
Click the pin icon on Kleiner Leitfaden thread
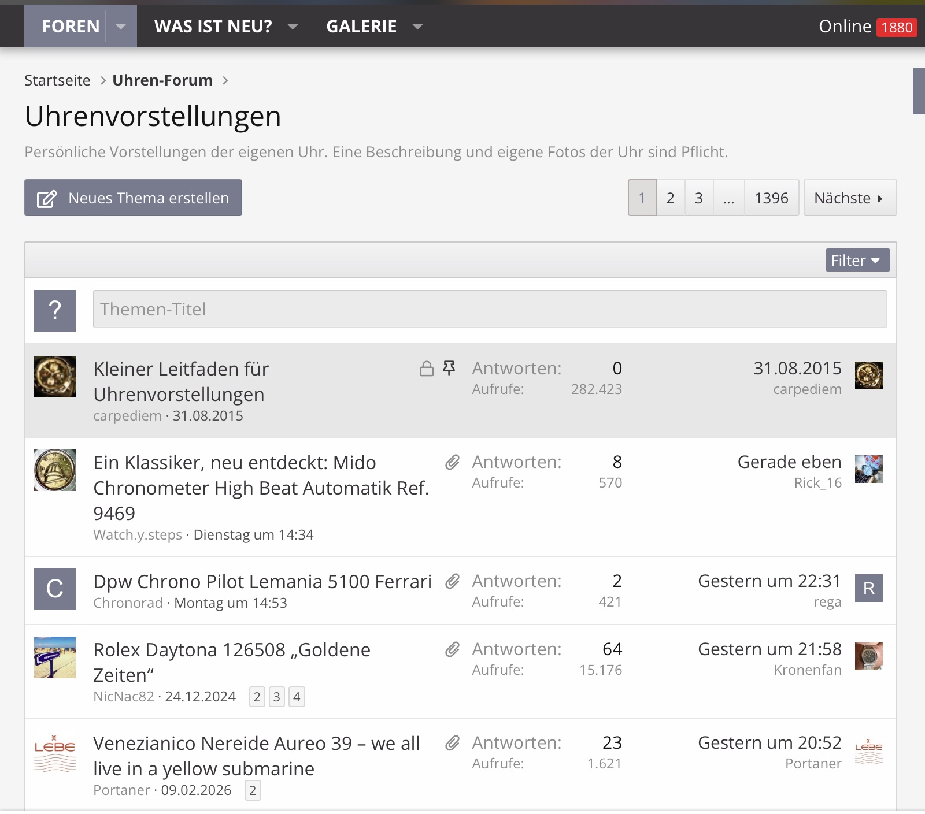click(449, 368)
